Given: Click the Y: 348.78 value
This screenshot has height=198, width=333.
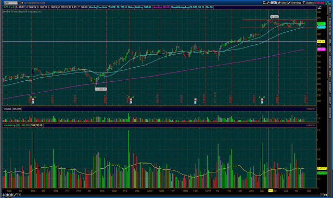Looking at the screenshot, I should tap(83, 7).
